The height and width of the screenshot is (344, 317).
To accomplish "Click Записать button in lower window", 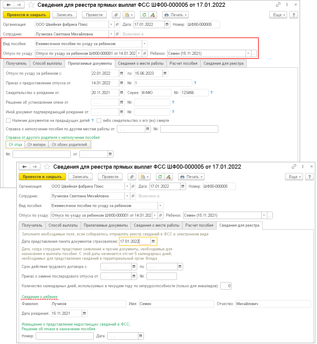I will [80, 177].
